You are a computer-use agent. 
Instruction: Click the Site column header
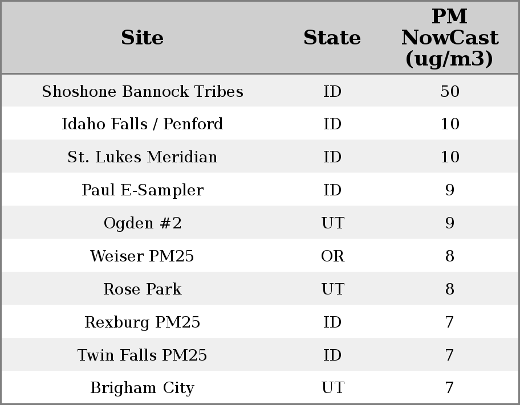pos(143,38)
